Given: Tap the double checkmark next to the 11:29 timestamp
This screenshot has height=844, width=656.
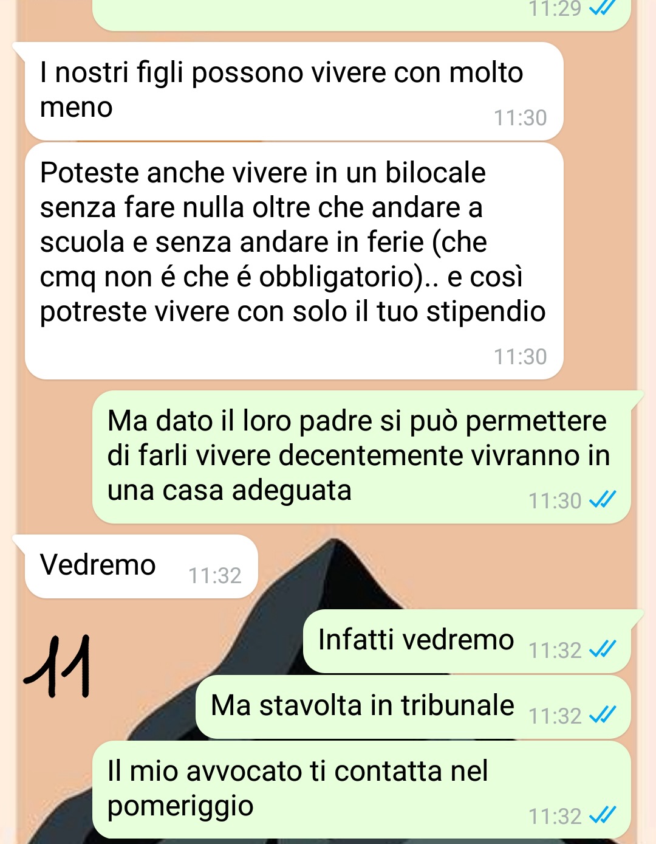Looking at the screenshot, I should (603, 7).
